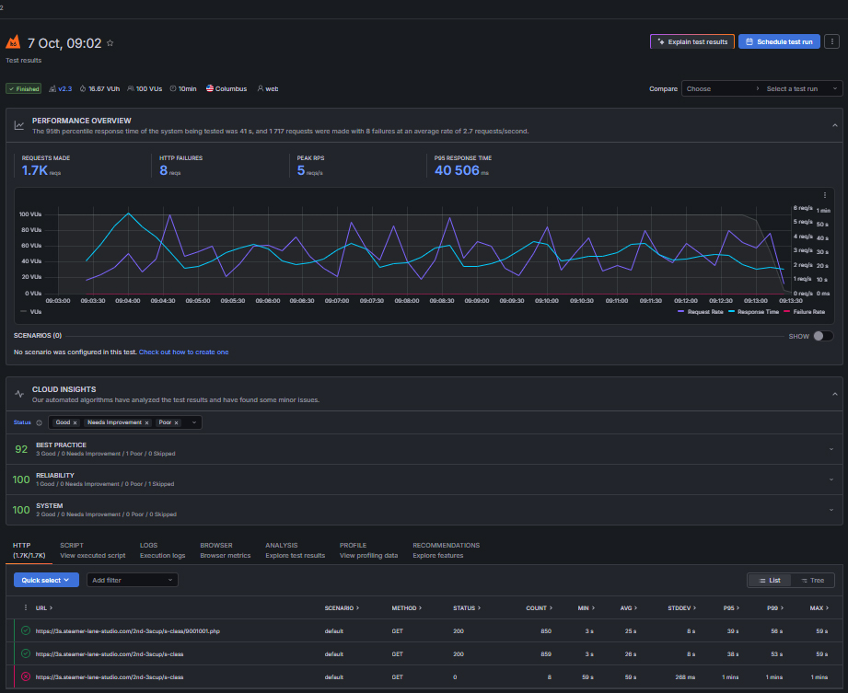Click the green check icon on the 9001001.php row

[26, 630]
